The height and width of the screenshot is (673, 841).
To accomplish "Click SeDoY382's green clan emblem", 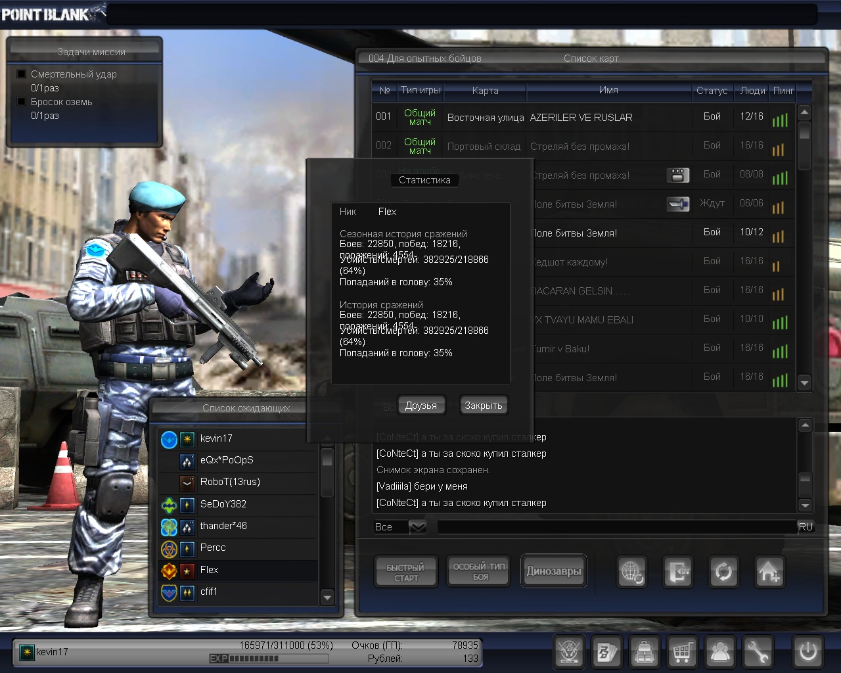I will [169, 505].
